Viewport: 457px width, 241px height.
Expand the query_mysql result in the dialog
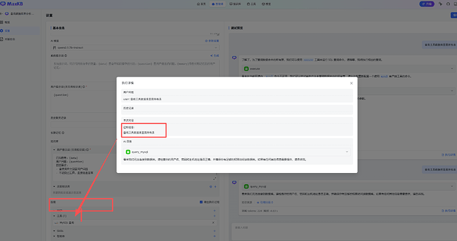pos(347,152)
